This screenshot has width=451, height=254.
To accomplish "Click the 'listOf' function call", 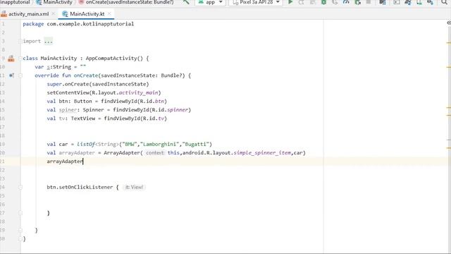I will [86, 144].
